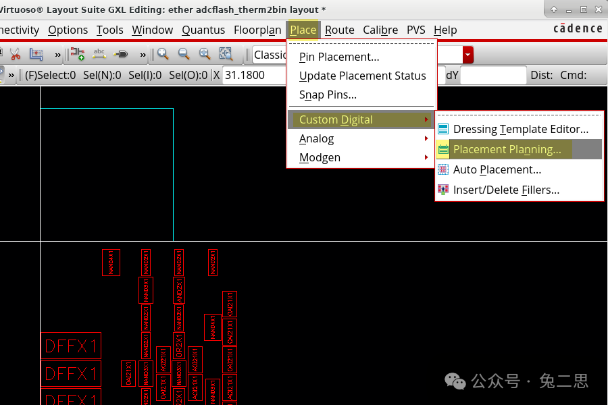Open the Quantus menu

[203, 30]
